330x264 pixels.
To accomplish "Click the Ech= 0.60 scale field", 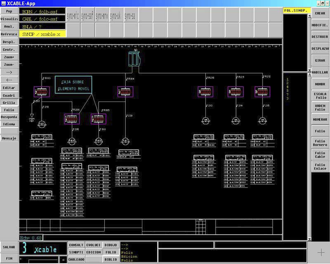I will 31,238.
